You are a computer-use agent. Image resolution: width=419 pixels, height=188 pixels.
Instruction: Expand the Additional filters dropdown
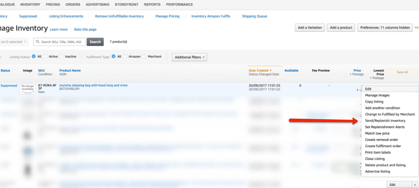tap(189, 57)
